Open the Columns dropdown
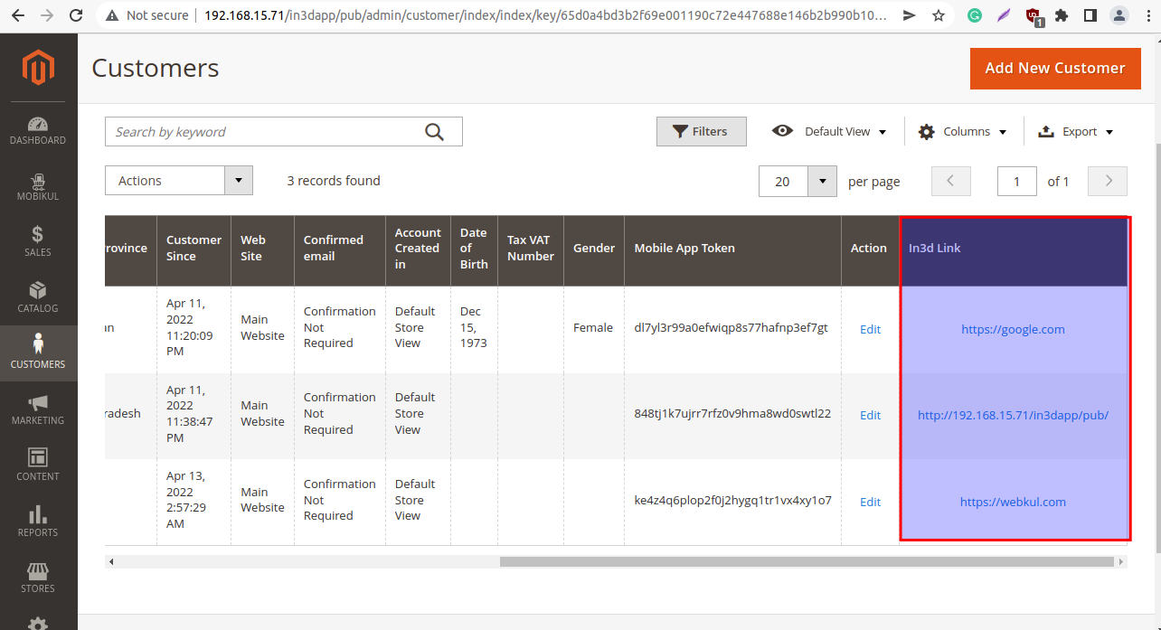 coord(963,132)
